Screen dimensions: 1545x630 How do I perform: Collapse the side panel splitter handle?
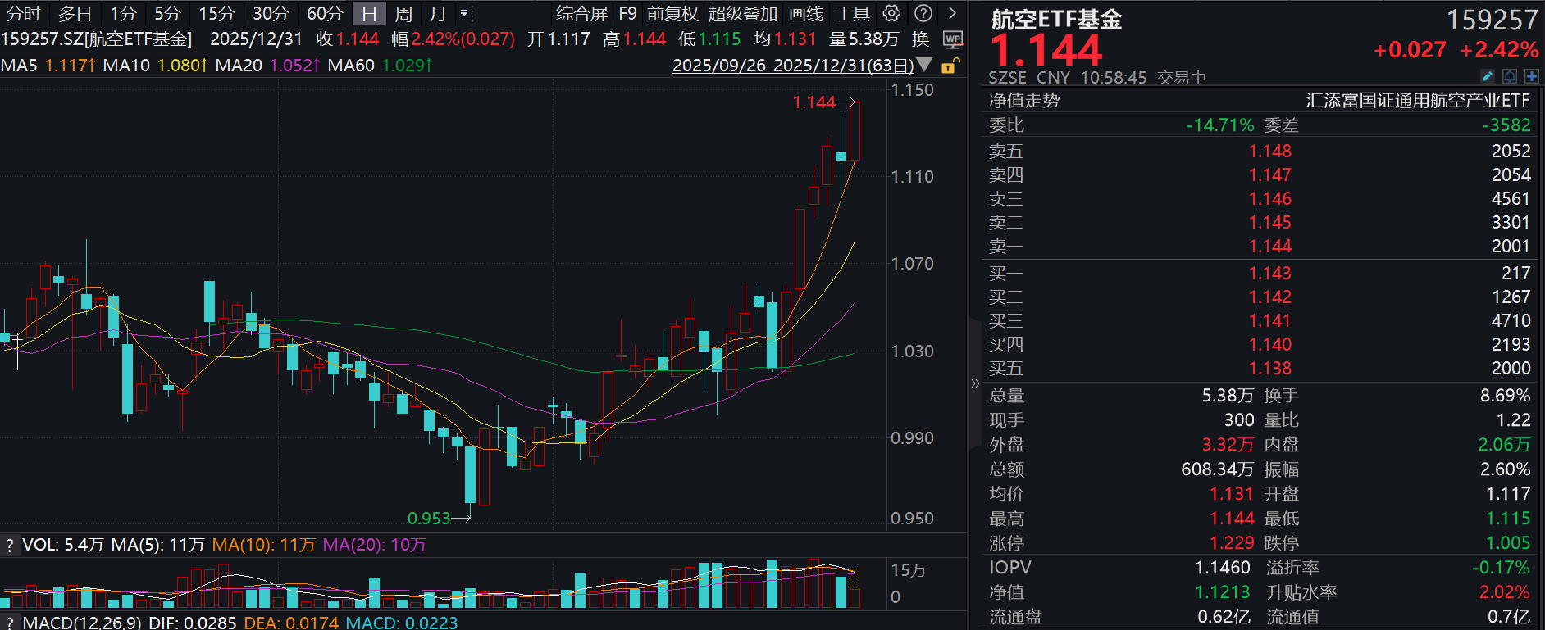coord(975,383)
